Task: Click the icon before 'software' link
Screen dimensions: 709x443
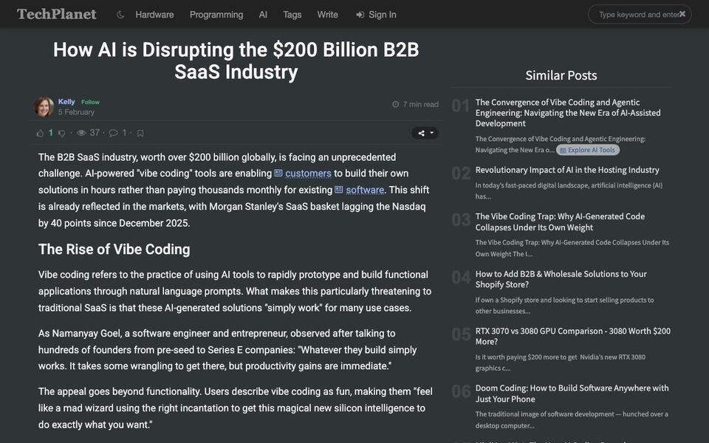Action: [x=339, y=190]
